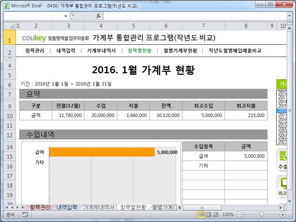The height and width of the screenshot is (222, 296).
Task: Go to previous sheet tab arrow
Action: (12, 208)
